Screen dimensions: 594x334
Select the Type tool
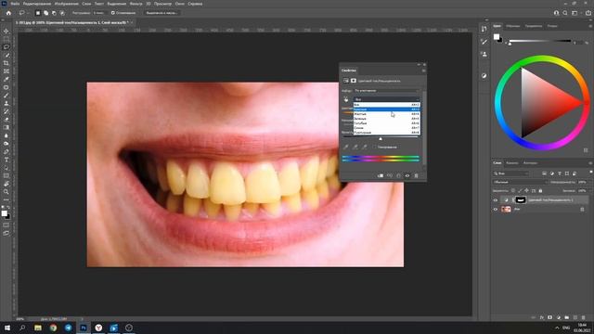pos(6,160)
